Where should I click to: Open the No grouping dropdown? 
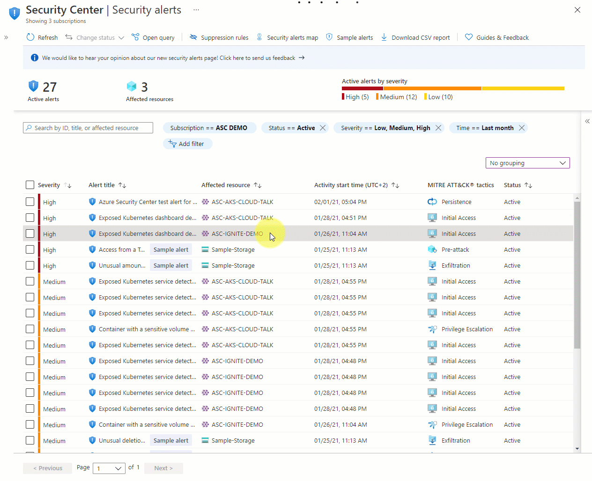coord(527,163)
